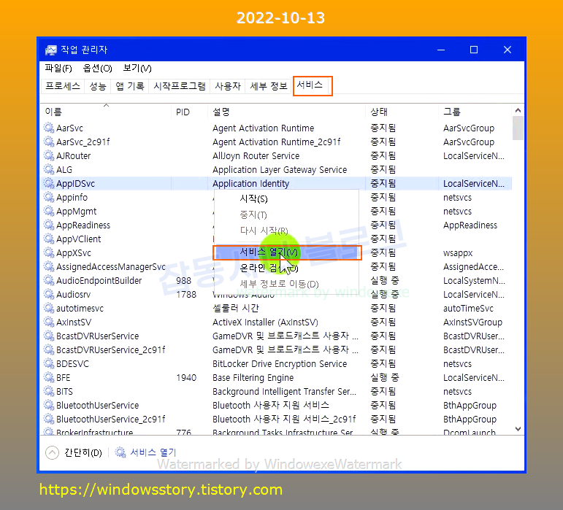This screenshot has width=563, height=510.
Task: Sort by the 그룹 column header
Action: coord(452,112)
